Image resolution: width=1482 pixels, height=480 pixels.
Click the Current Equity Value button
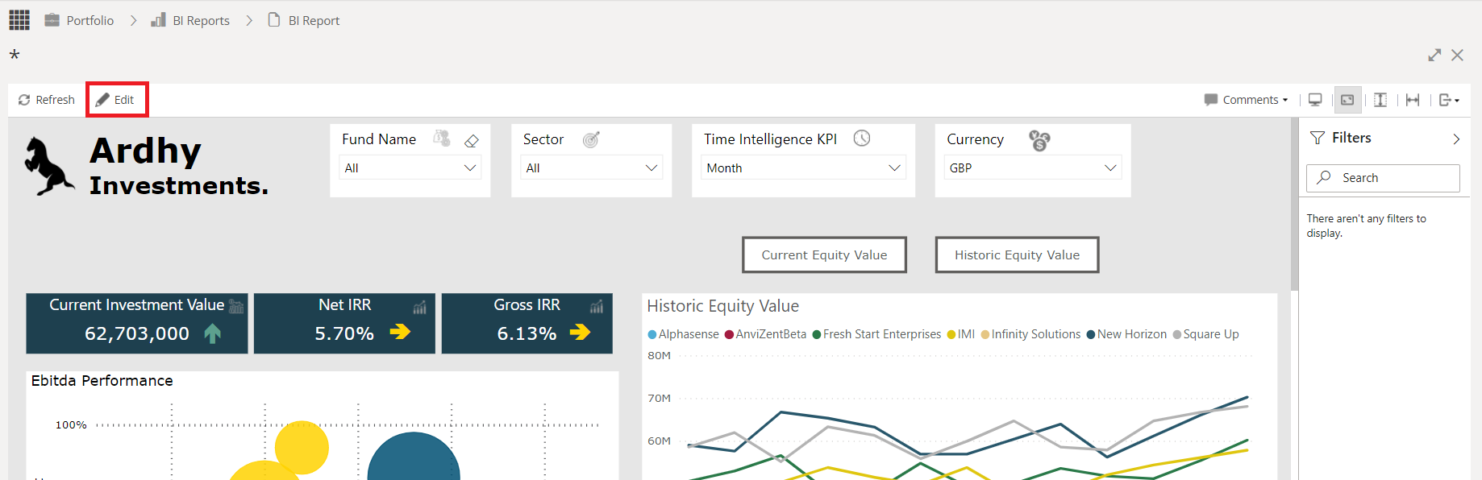[824, 254]
